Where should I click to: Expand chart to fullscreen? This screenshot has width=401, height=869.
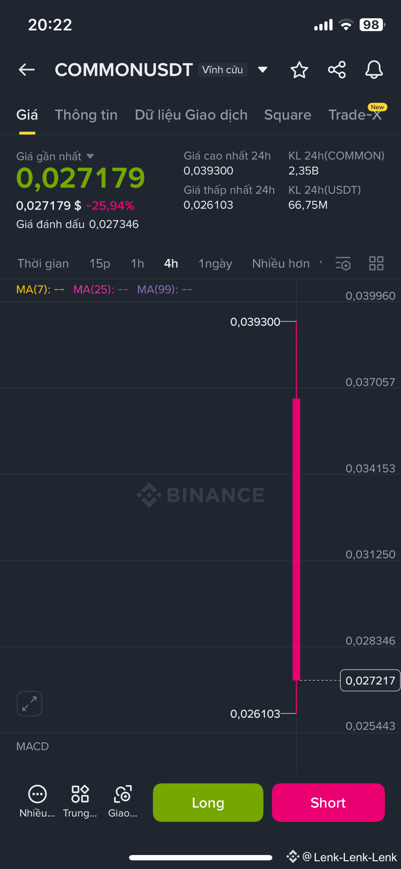tap(30, 703)
